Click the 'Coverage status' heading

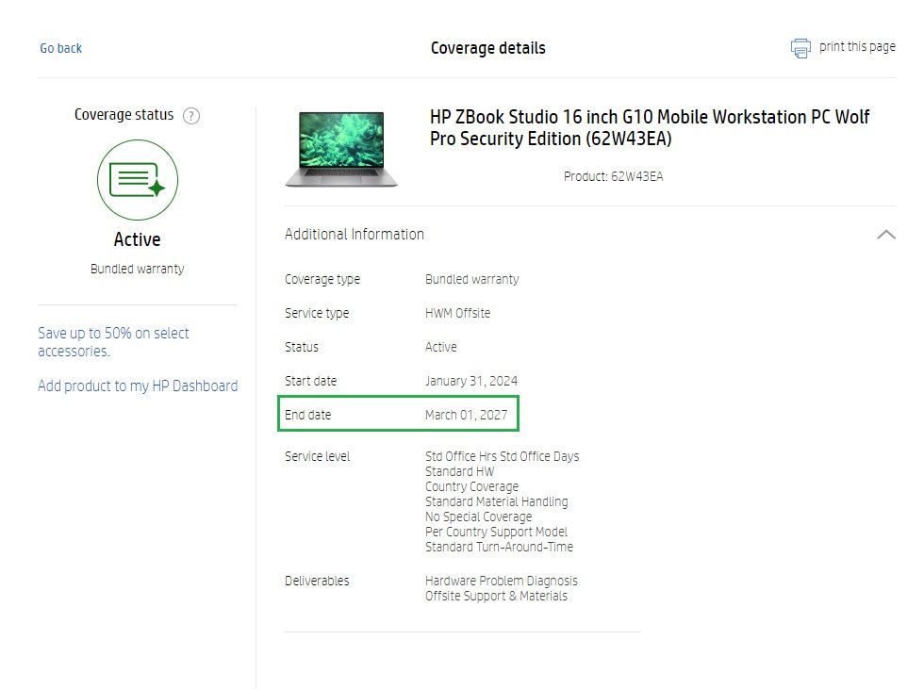point(124,114)
